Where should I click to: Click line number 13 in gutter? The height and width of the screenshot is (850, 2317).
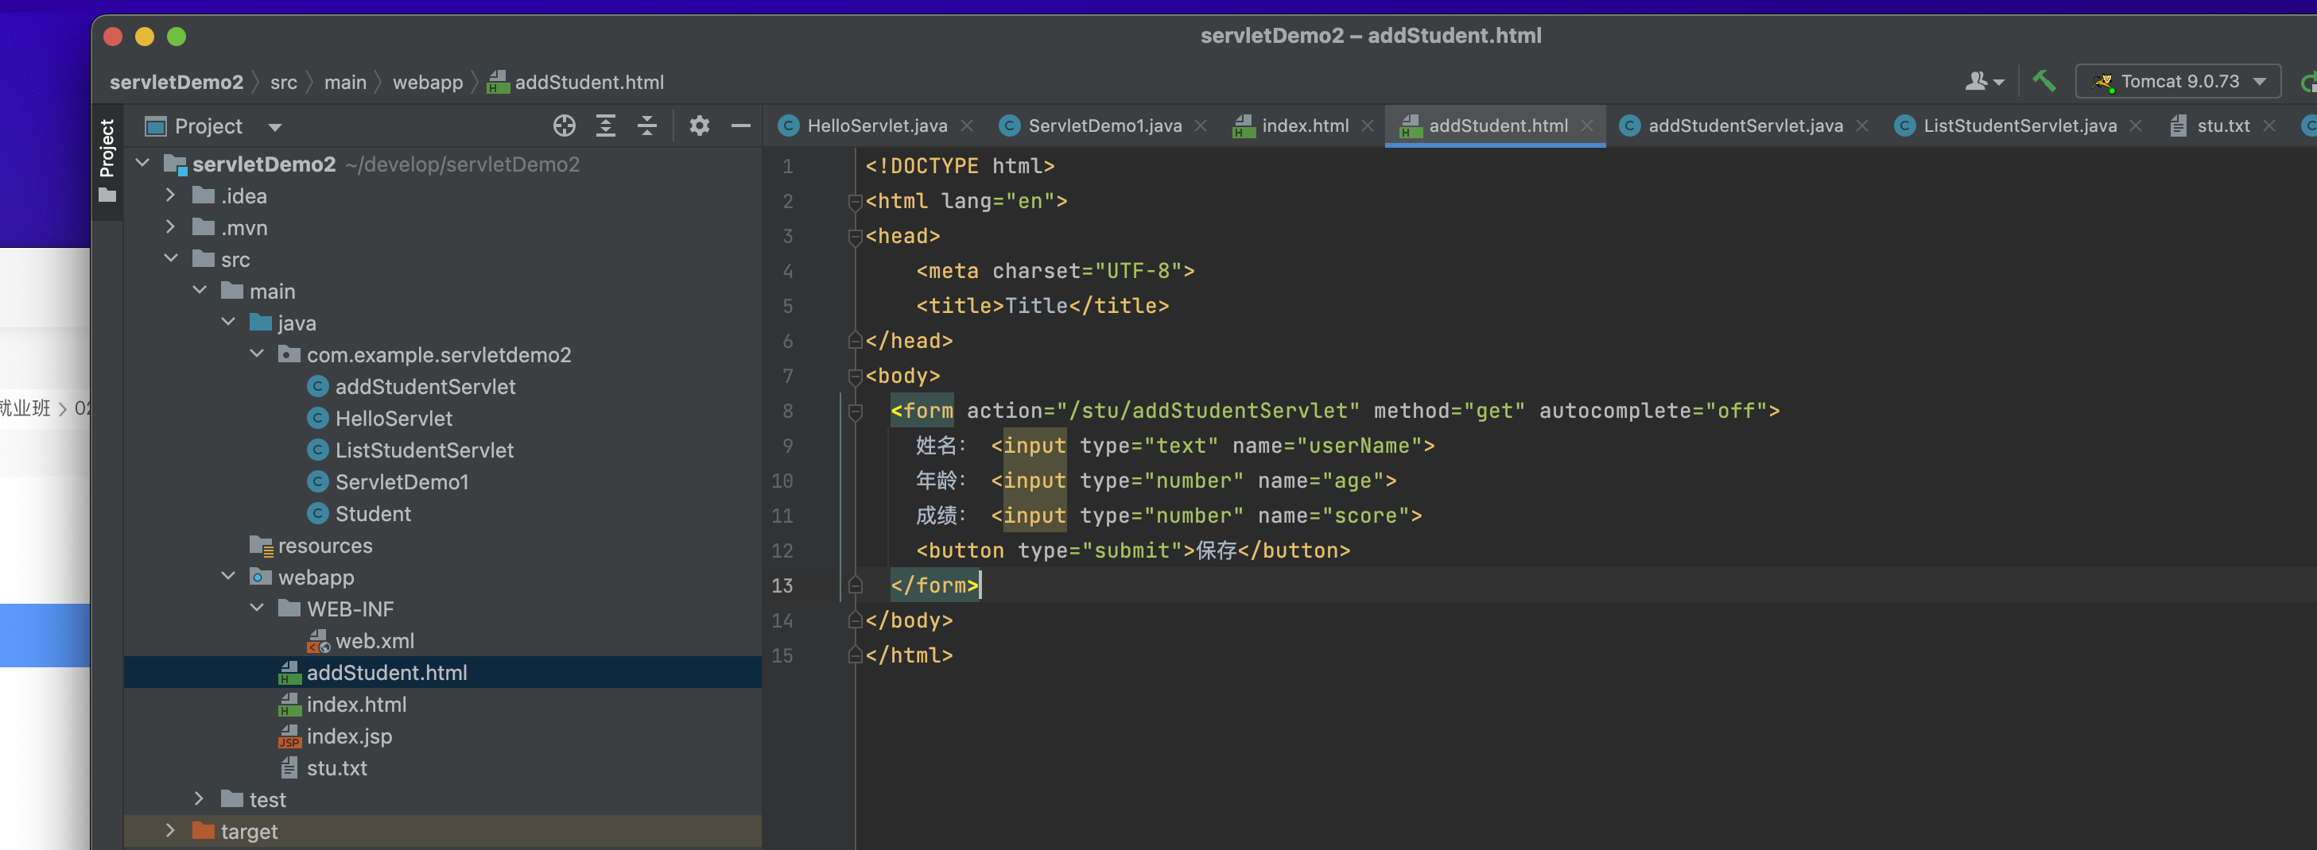point(782,585)
